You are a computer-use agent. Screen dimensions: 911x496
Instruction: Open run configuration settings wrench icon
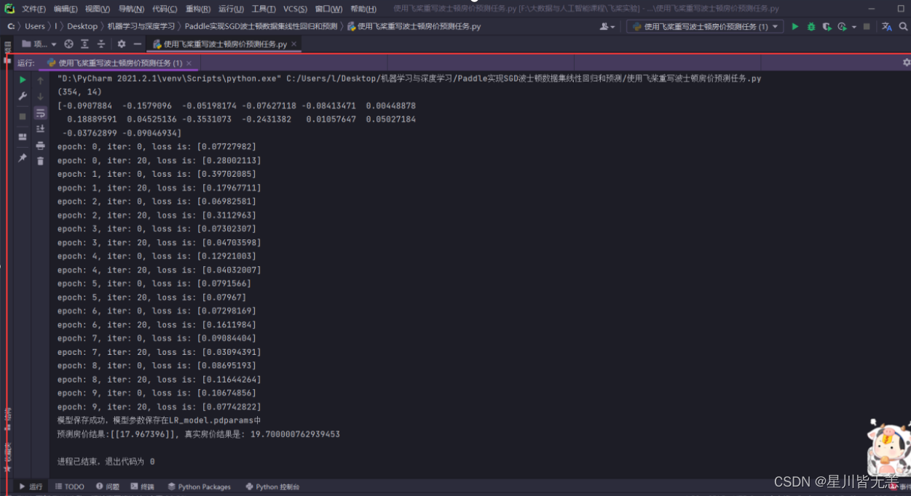click(x=23, y=96)
